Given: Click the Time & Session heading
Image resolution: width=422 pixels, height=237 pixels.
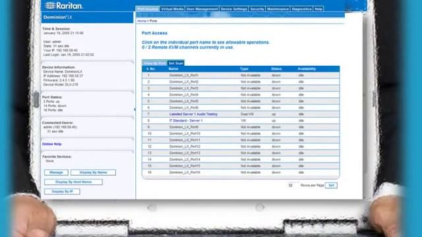Looking at the screenshot, I should tap(56, 29).
